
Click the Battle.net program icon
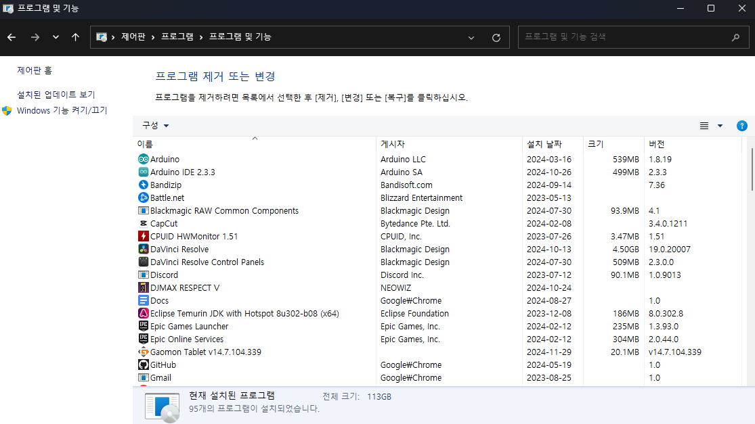click(143, 197)
